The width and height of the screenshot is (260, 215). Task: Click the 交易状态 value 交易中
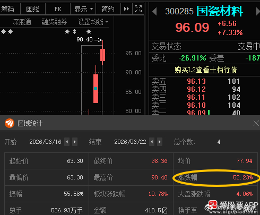[x=249, y=46]
